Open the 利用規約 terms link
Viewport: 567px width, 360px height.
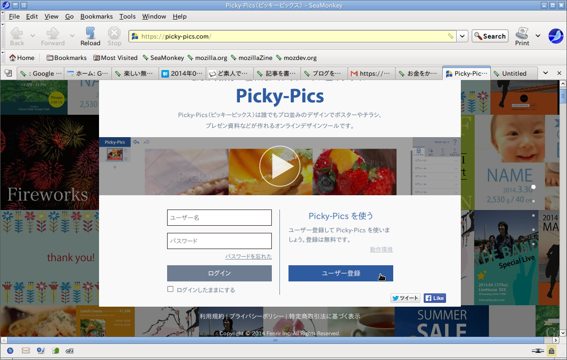[x=211, y=316]
